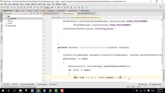Click the Help question mark icon
The height and width of the screenshot is (93, 165).
pos(87,7)
